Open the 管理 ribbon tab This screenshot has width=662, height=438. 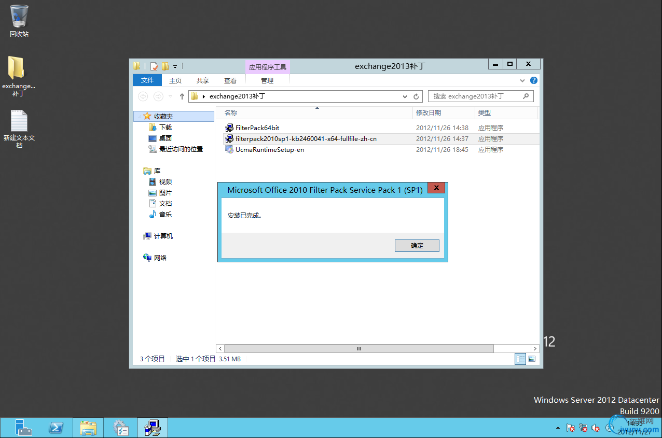267,80
